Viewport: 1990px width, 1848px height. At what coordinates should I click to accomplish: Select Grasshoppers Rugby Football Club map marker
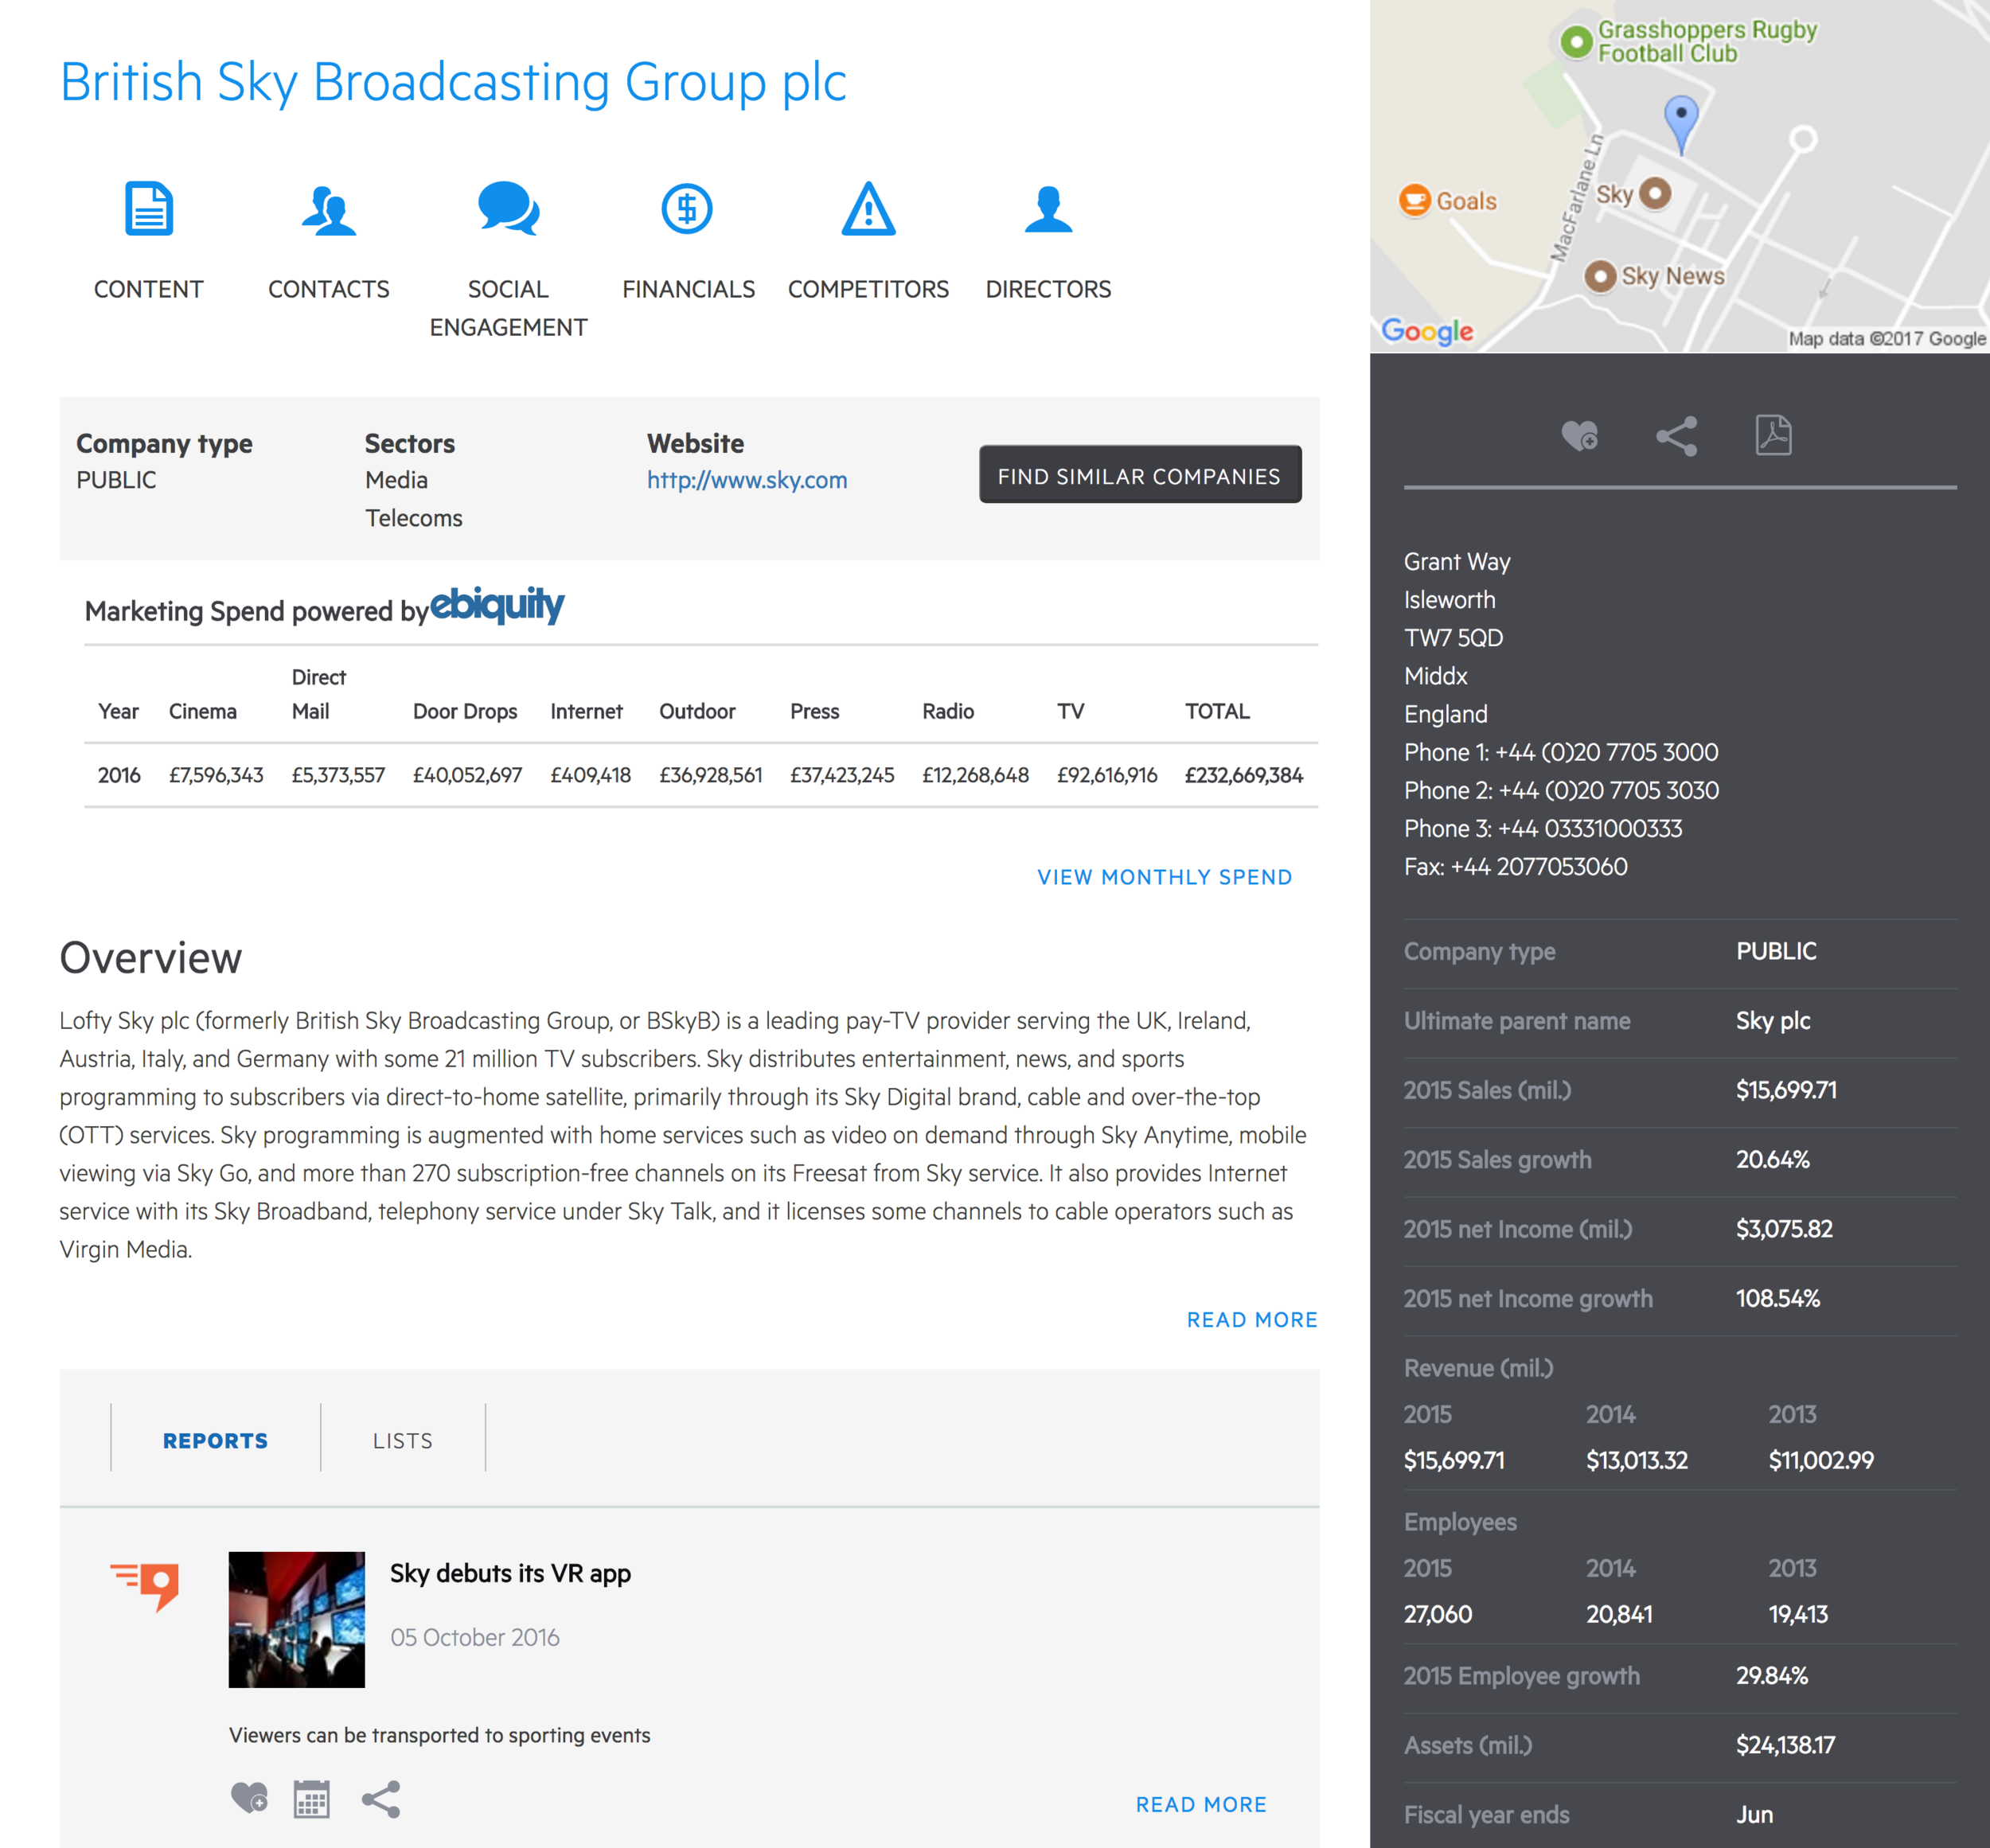pyautogui.click(x=1577, y=42)
